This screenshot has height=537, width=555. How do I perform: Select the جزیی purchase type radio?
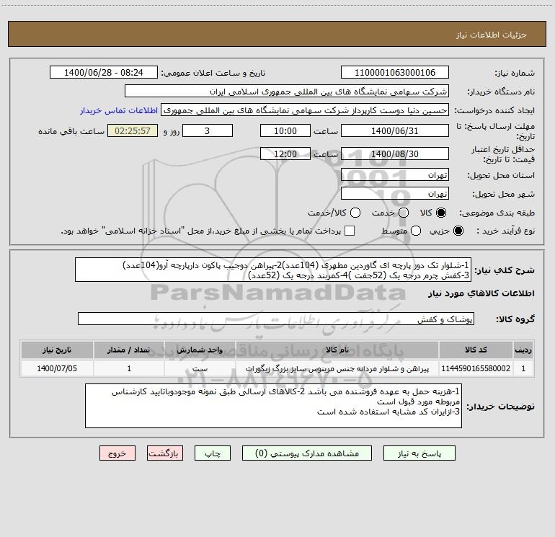click(458, 231)
